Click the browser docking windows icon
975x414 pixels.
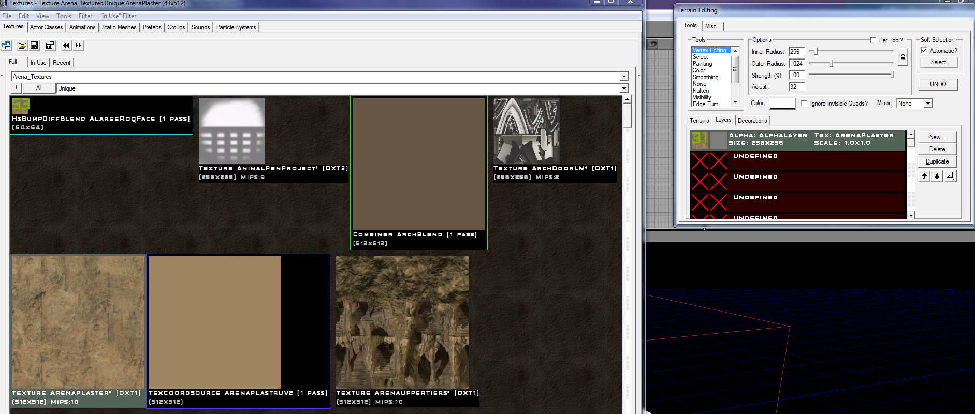pos(7,46)
